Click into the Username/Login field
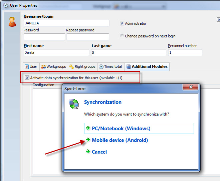This screenshot has height=181, width=220. point(66,23)
